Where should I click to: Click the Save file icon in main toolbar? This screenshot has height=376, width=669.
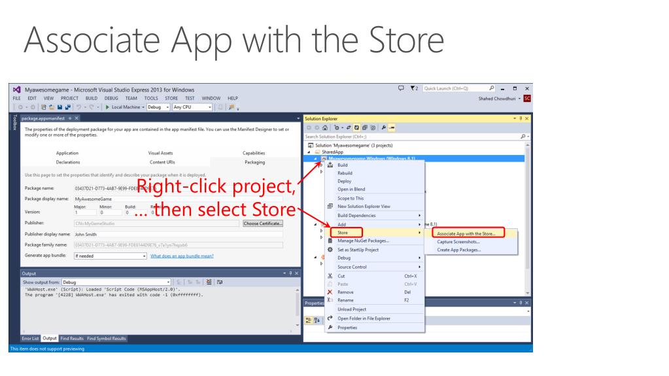pyautogui.click(x=60, y=107)
